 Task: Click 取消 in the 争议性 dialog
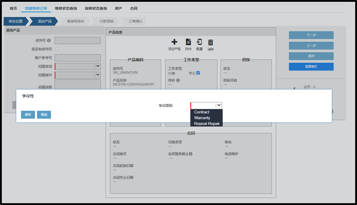44,114
